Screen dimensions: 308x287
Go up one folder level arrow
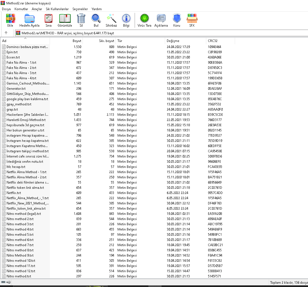pos(6,33)
